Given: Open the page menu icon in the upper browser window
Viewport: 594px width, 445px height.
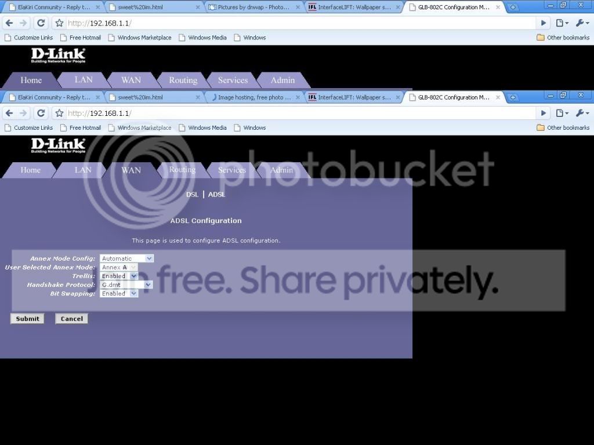Looking at the screenshot, I should point(562,23).
